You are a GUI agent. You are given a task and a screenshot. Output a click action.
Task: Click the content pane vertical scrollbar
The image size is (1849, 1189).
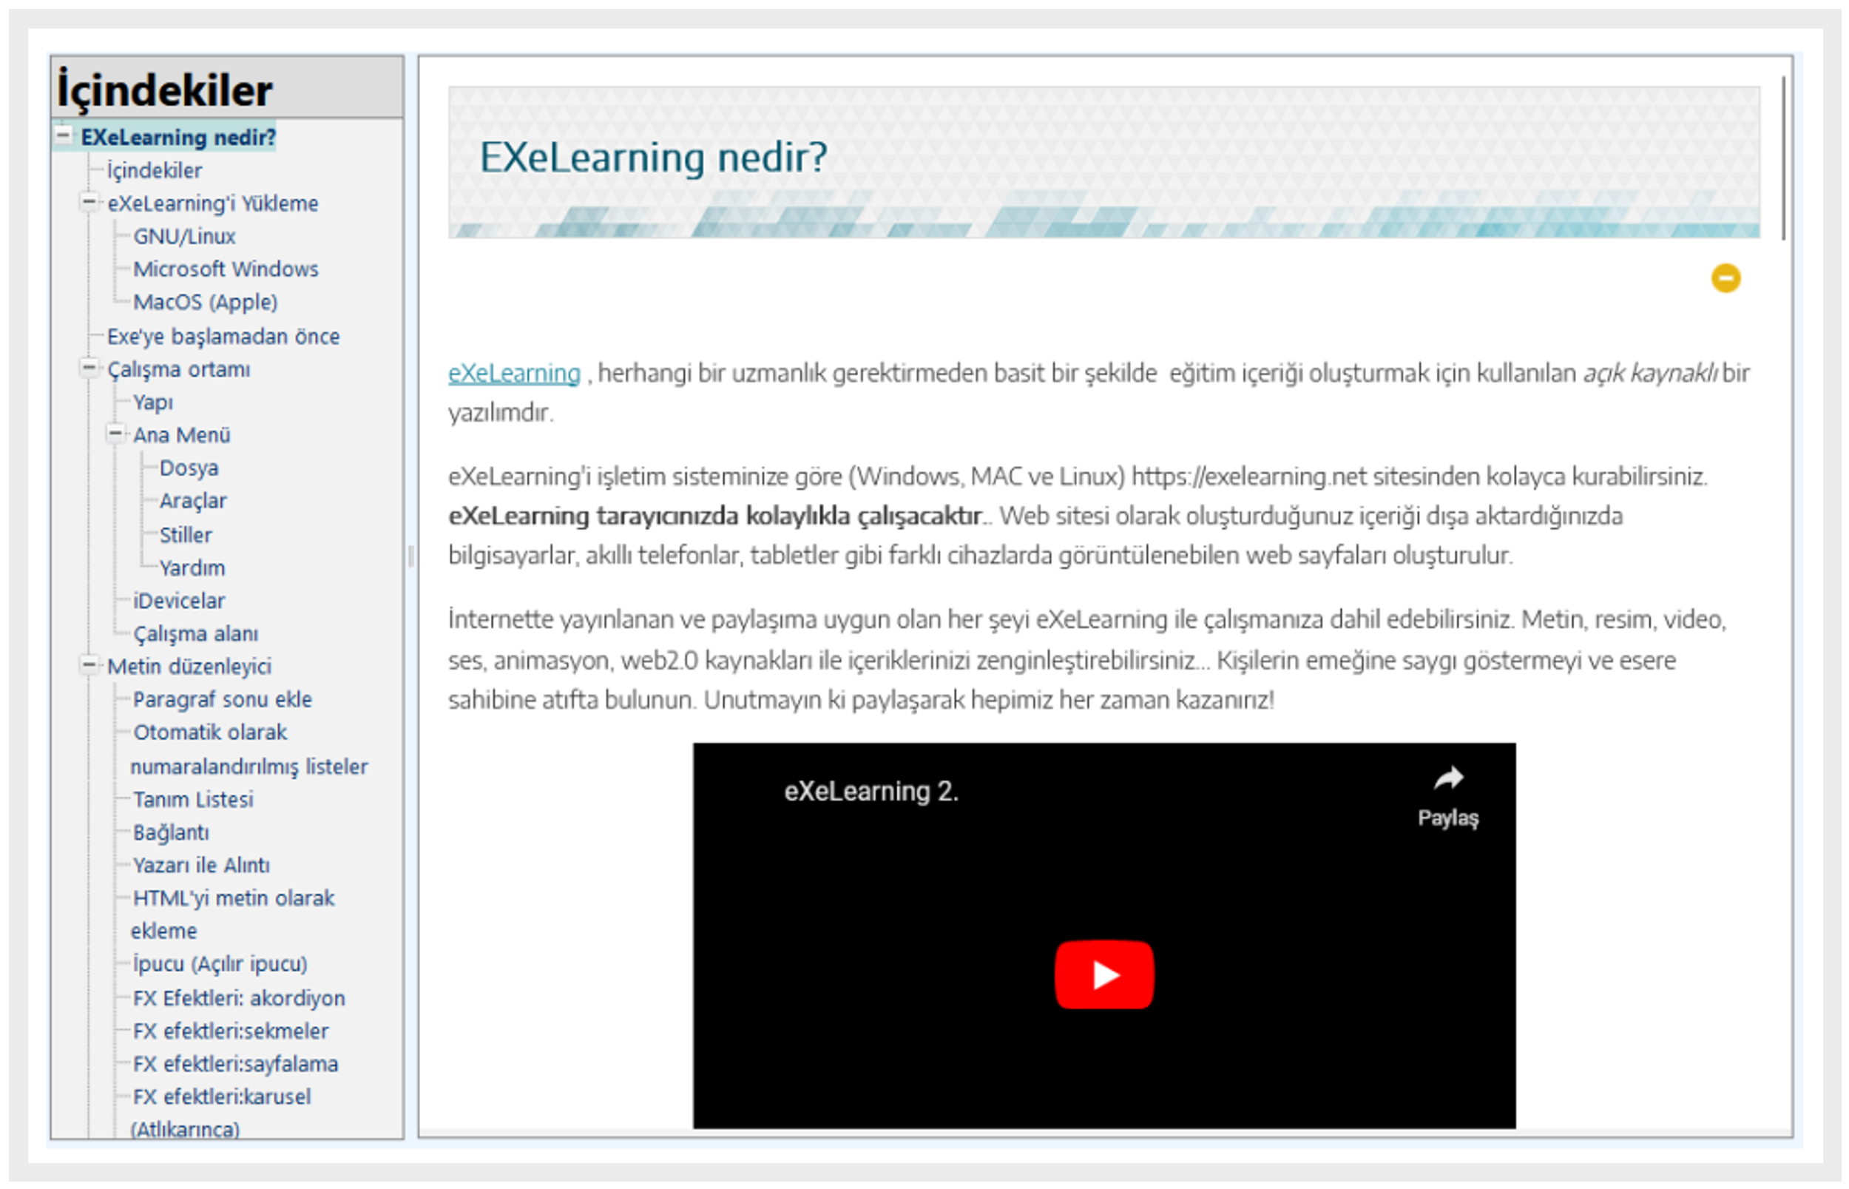(1782, 158)
